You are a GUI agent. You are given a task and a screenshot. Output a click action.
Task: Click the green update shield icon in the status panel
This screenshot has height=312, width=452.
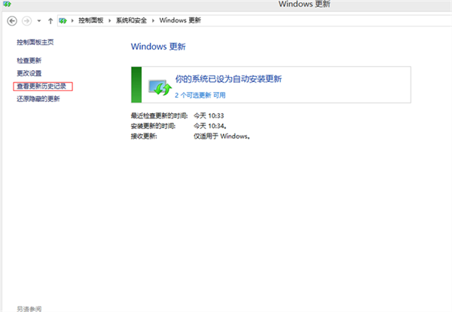tap(160, 87)
